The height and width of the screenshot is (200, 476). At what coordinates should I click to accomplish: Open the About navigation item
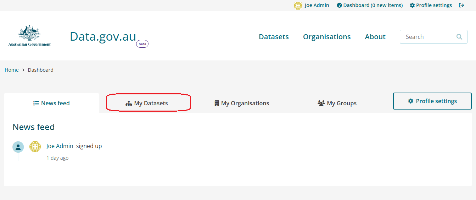point(375,37)
